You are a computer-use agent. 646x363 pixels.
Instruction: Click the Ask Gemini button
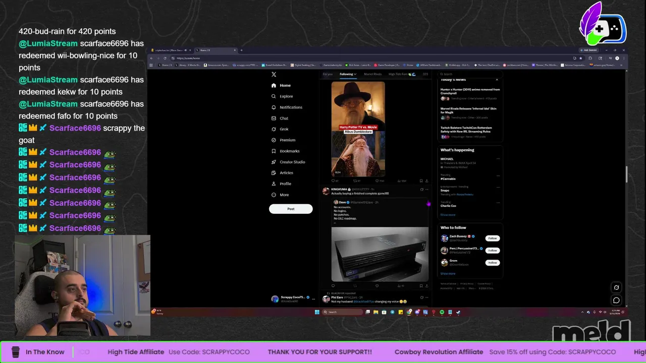point(590,50)
